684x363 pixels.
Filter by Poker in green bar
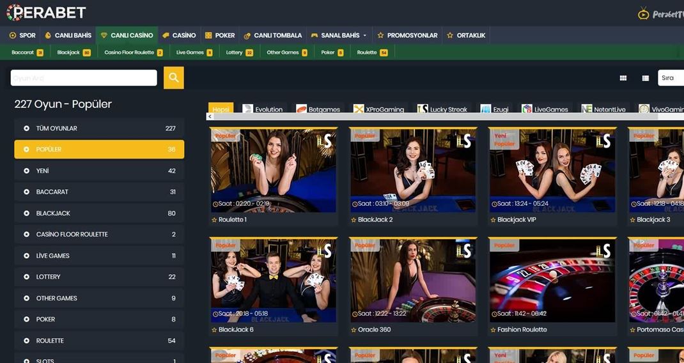click(x=332, y=52)
